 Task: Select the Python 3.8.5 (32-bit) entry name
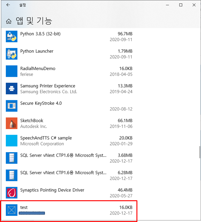click(x=40, y=34)
